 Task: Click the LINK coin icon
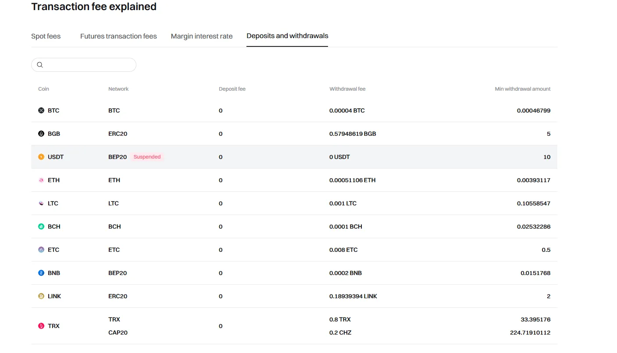click(x=41, y=296)
